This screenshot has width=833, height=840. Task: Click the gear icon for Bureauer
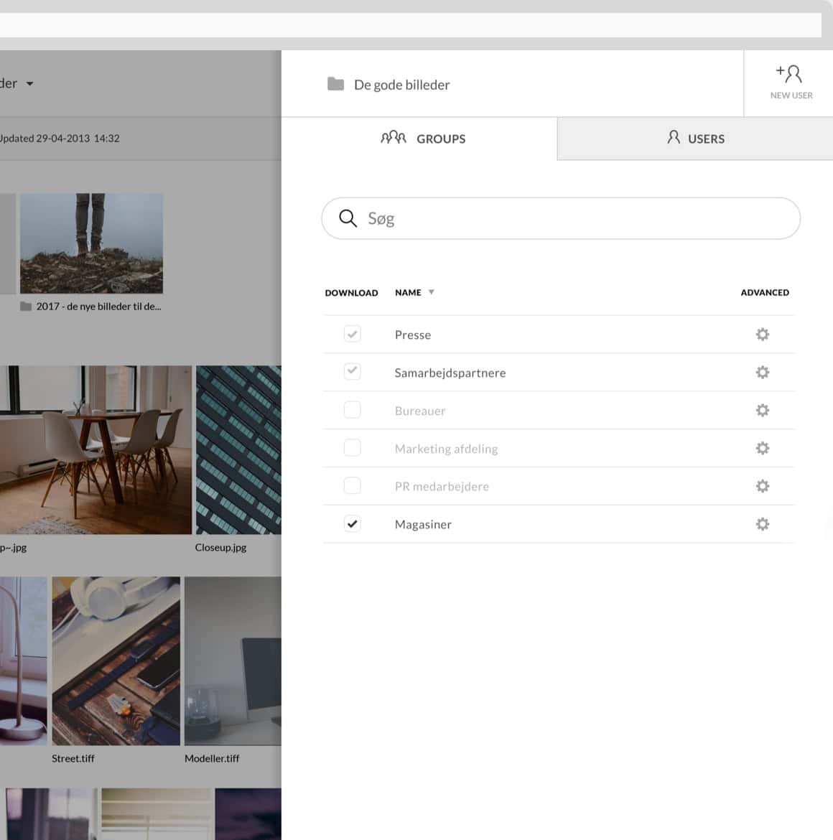(x=762, y=410)
